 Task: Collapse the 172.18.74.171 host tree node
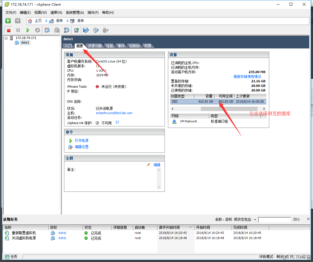click(6, 38)
